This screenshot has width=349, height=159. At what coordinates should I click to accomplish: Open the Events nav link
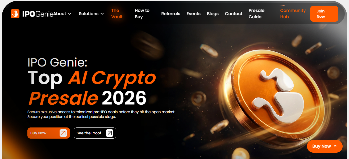pos(193,14)
